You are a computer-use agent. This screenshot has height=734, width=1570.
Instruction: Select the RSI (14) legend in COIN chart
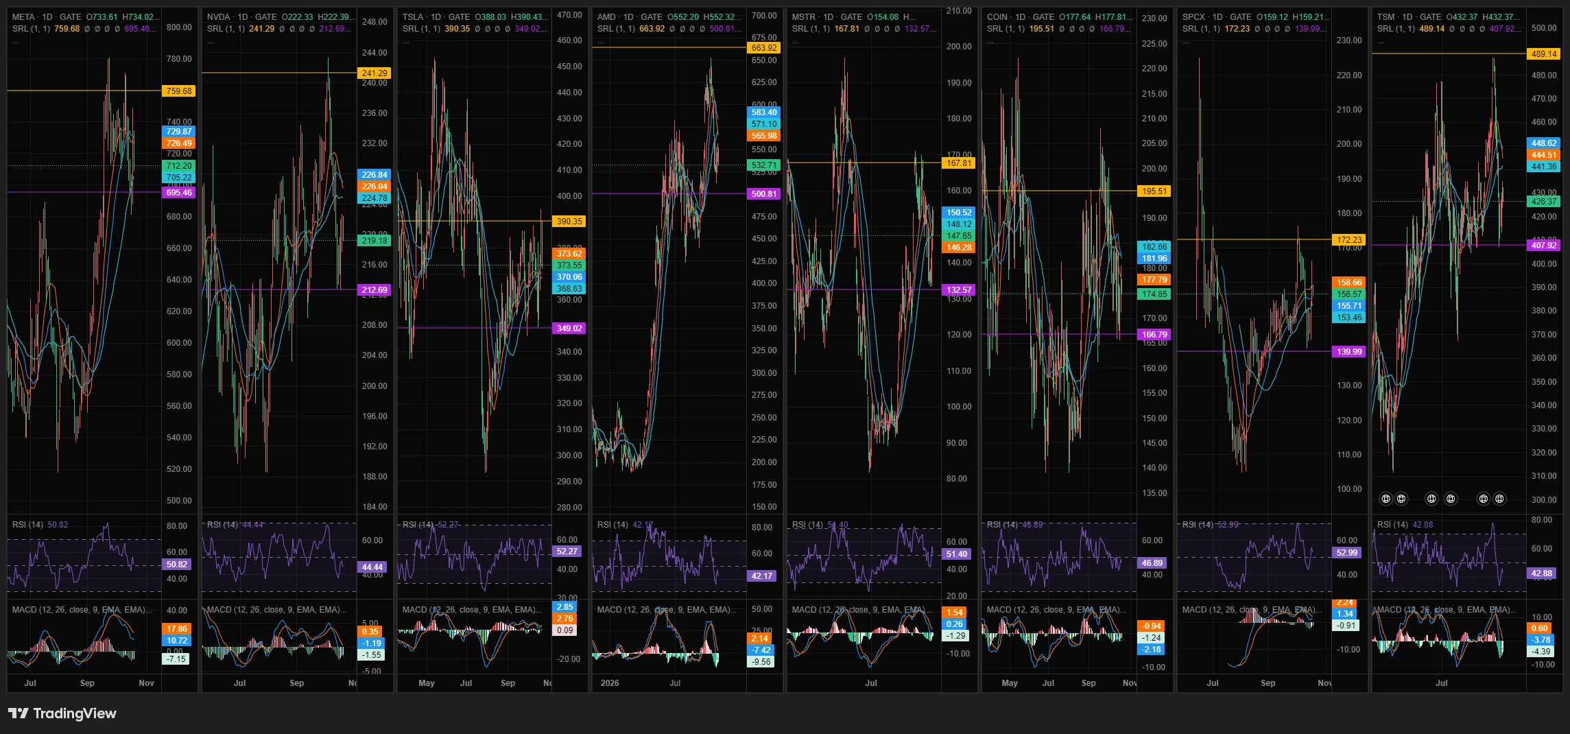1005,525
